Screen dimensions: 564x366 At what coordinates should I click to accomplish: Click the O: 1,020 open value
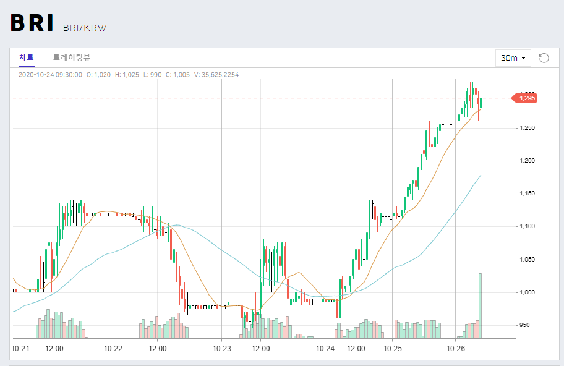[x=98, y=75]
